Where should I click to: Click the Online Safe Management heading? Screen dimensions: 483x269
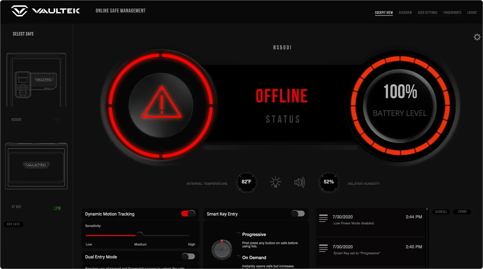click(x=121, y=11)
